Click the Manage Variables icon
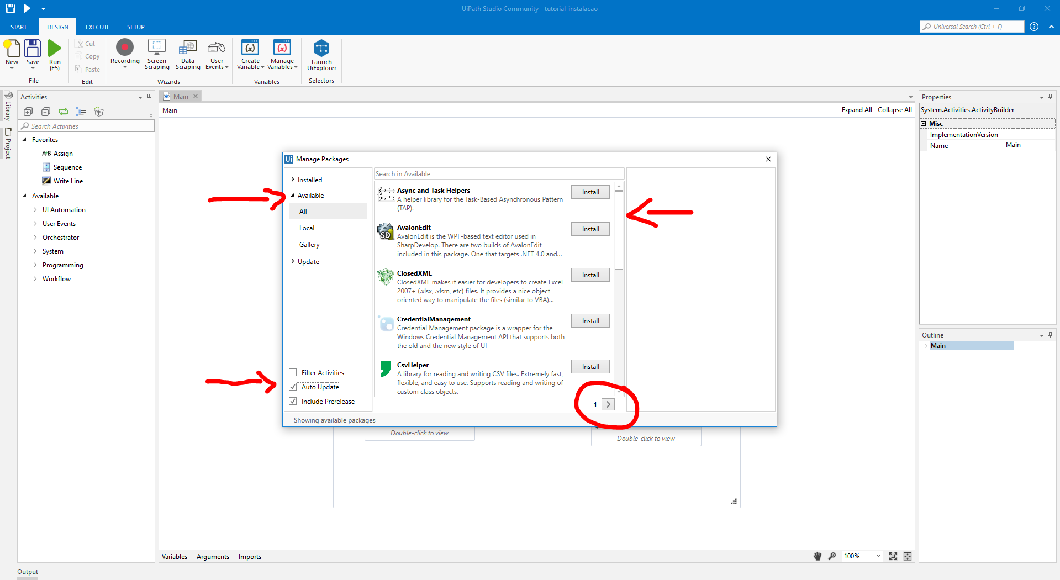 pyautogui.click(x=282, y=48)
